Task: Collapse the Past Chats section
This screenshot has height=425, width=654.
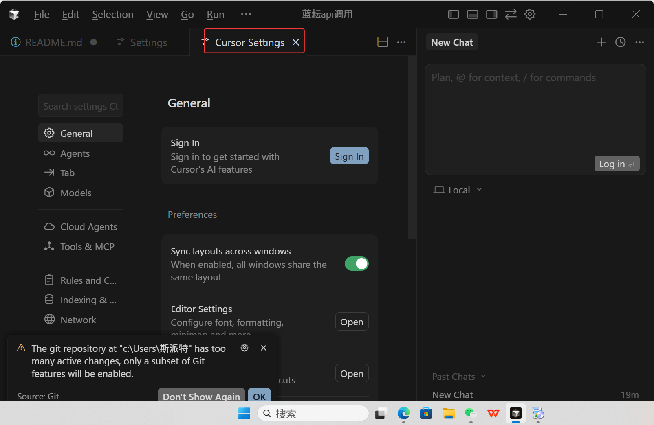Action: tap(459, 377)
